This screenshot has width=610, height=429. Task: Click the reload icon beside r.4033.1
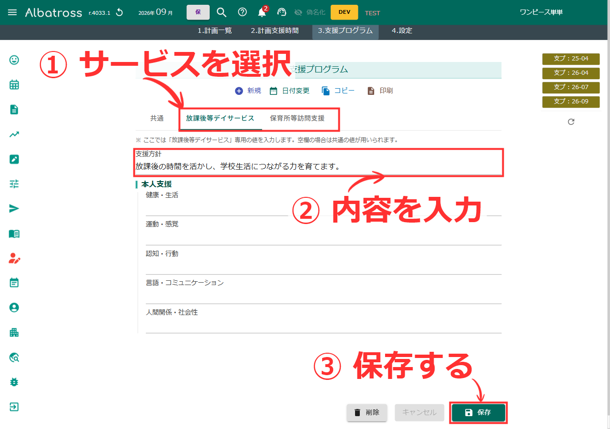tap(120, 12)
